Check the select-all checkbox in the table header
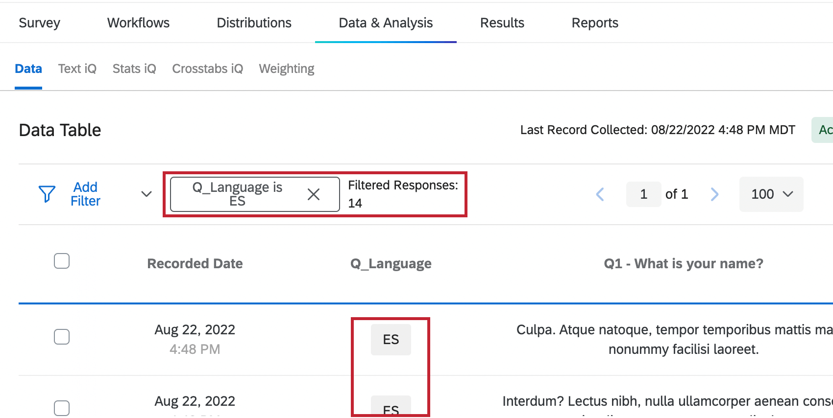The height and width of the screenshot is (418, 833). (x=62, y=261)
